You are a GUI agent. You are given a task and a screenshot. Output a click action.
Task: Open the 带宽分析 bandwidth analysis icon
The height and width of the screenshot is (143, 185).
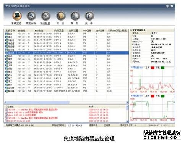[31, 16]
